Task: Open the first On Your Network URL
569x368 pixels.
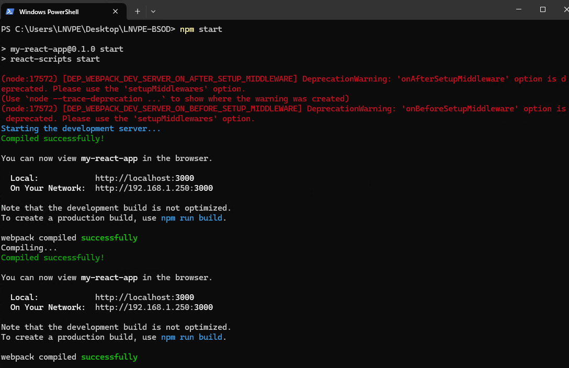Action: coord(154,188)
